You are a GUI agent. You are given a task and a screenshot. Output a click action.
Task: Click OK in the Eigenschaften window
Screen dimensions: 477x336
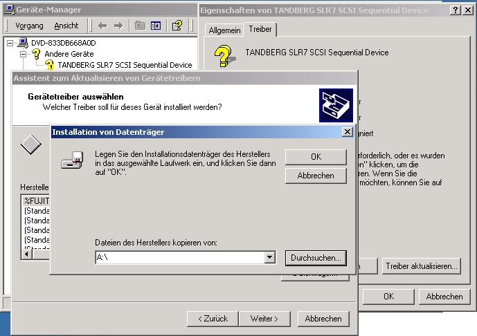(388, 297)
